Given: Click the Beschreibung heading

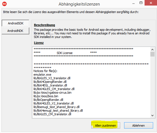Looking at the screenshot, I should 45,25.
